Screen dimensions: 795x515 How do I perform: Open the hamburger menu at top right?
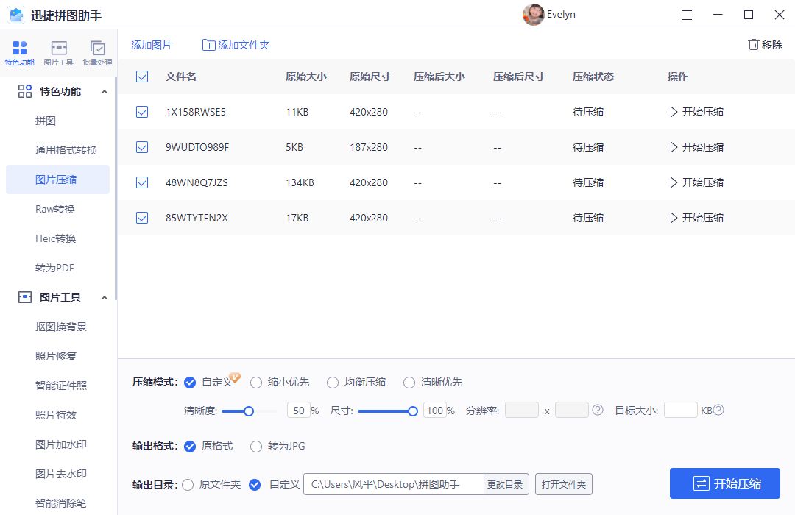(687, 15)
